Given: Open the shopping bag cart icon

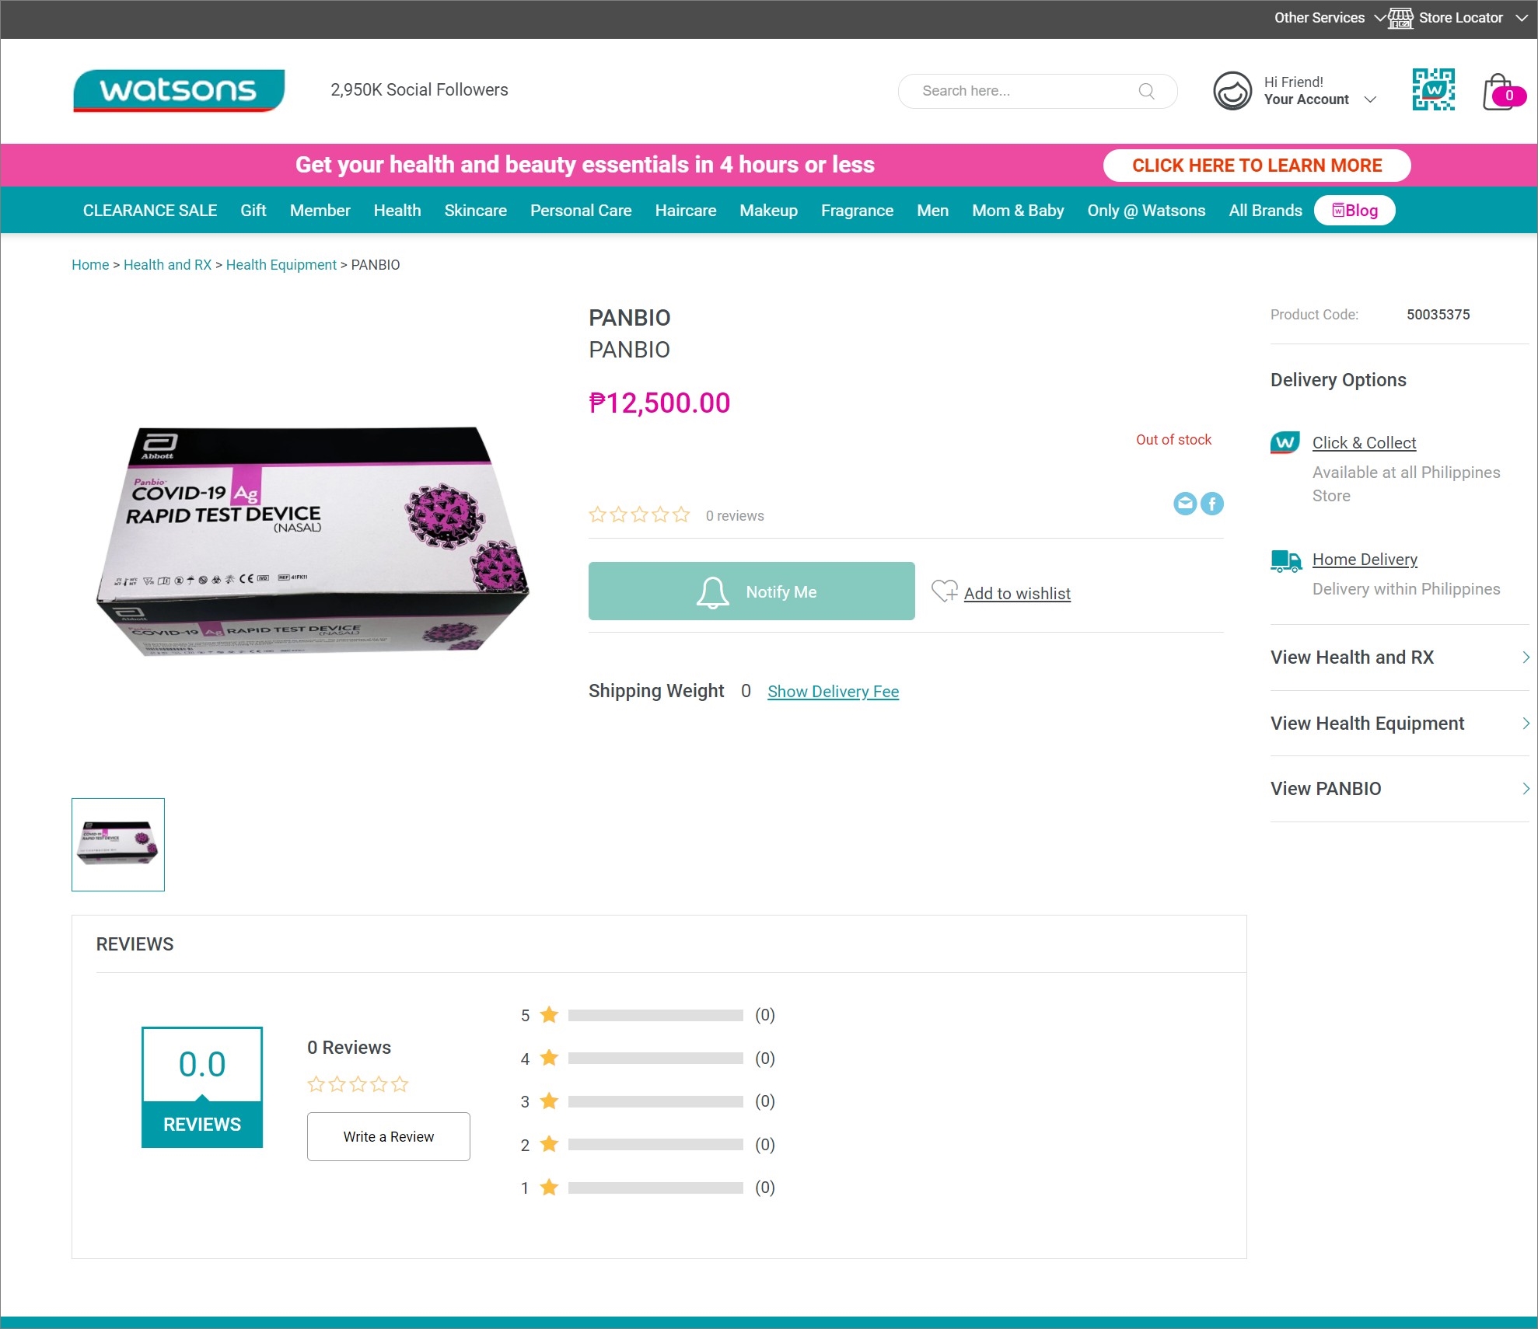Looking at the screenshot, I should click(1498, 92).
